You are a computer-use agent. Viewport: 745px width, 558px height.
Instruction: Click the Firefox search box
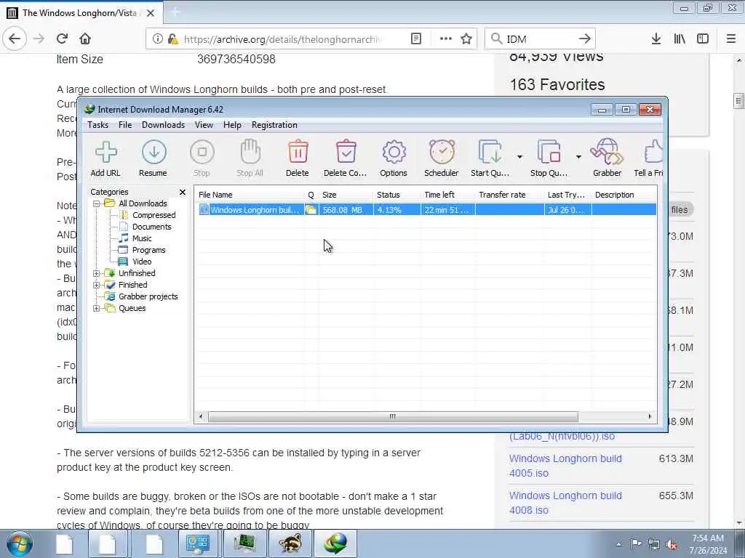tap(540, 39)
